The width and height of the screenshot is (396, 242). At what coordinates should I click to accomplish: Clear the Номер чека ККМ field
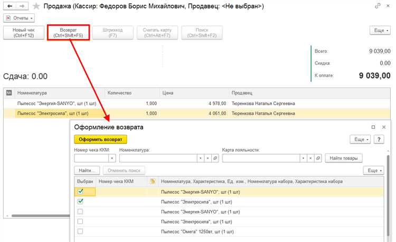[x=112, y=158]
